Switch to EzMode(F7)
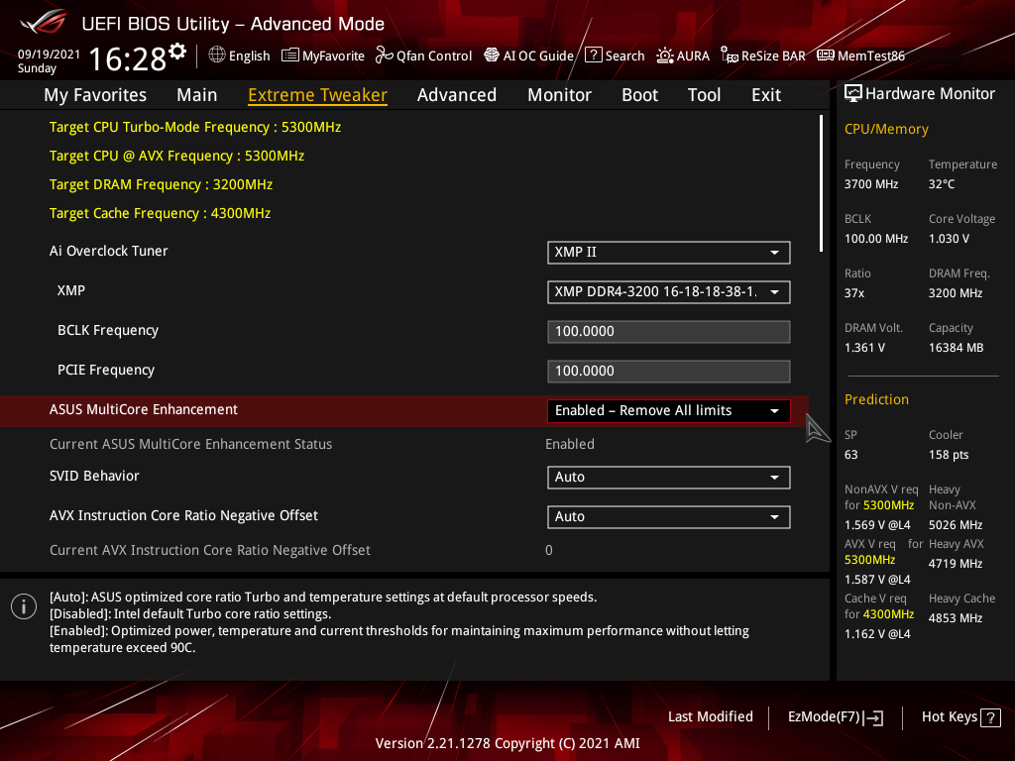Screen dimensions: 1015x761 pos(835,717)
